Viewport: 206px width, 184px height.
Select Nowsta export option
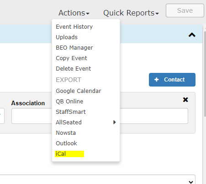click(x=66, y=133)
